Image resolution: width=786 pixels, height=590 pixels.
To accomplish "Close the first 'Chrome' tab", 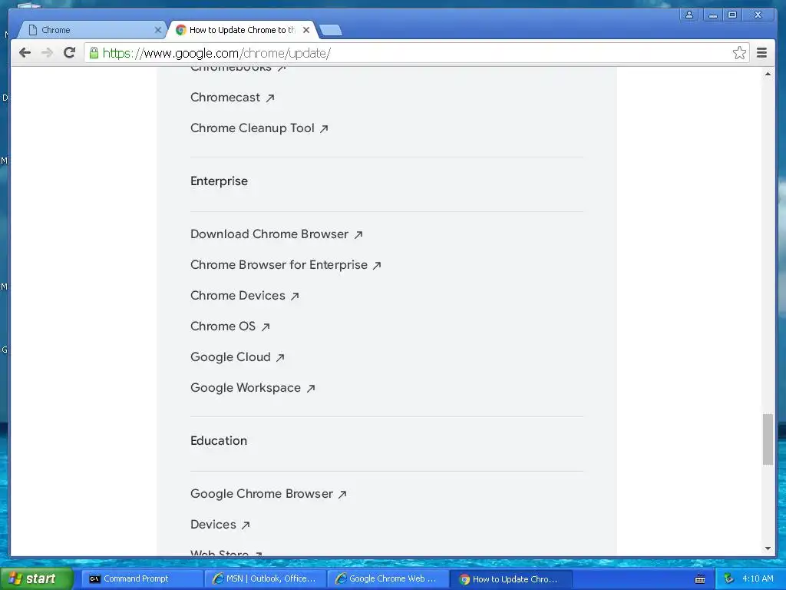I will point(157,30).
